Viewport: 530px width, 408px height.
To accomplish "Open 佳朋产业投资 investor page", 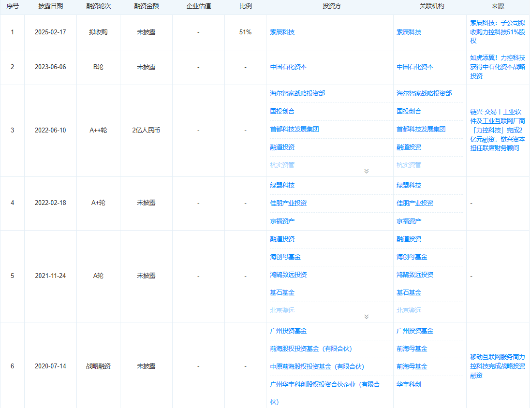I will pyautogui.click(x=288, y=203).
